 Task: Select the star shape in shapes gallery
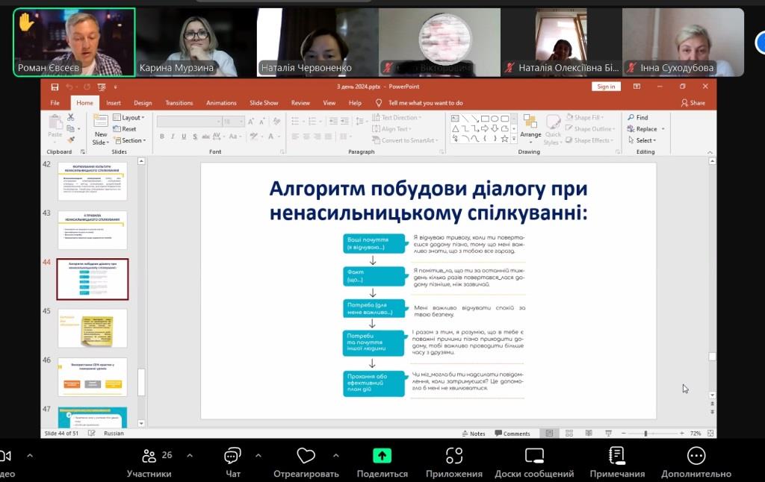tap(504, 139)
